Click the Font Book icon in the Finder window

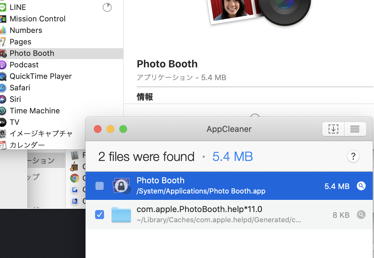pos(75,156)
